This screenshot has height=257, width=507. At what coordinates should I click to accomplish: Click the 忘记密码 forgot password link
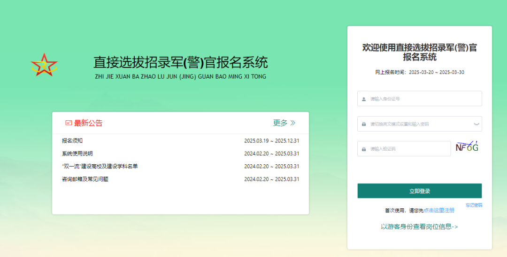[x=474, y=205]
